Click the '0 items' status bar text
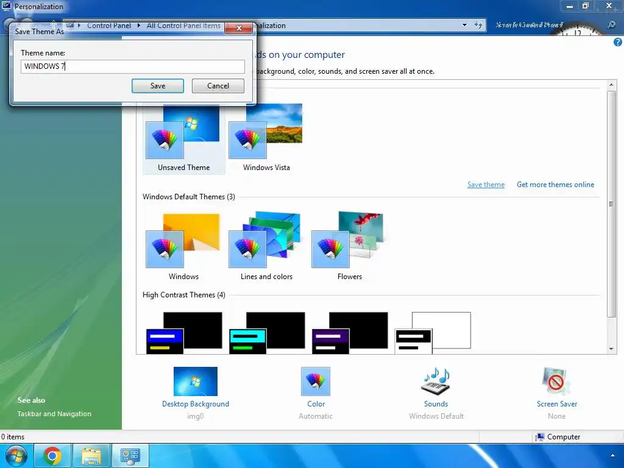The image size is (624, 468). [13, 437]
